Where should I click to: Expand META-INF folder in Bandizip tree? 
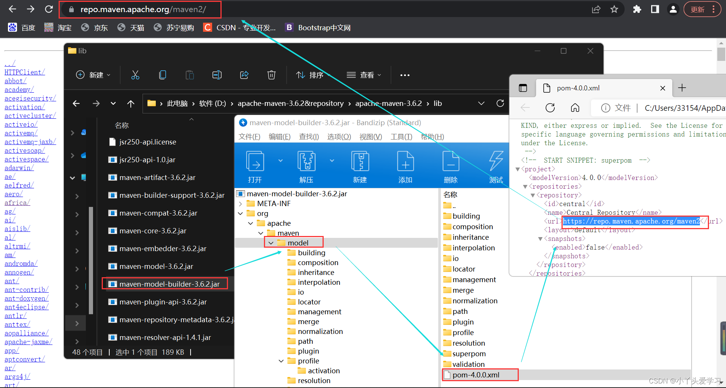coord(240,203)
